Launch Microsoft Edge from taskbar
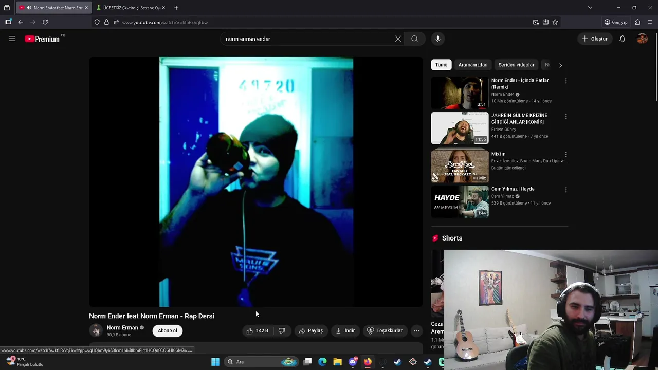 tap(322, 362)
